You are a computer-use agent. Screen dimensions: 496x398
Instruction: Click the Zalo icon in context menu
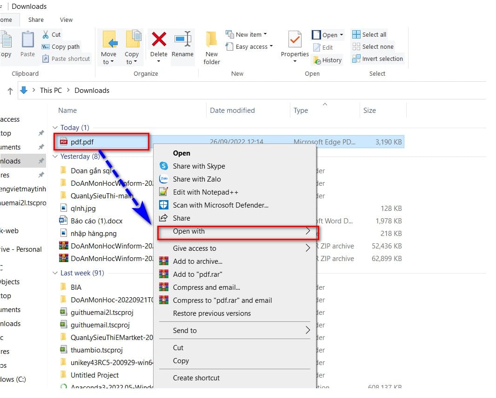click(x=163, y=179)
